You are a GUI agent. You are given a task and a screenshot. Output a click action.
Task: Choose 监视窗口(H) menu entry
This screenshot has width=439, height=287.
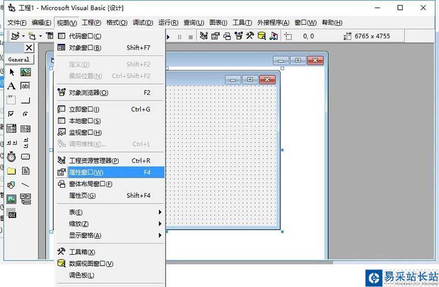[x=111, y=132]
